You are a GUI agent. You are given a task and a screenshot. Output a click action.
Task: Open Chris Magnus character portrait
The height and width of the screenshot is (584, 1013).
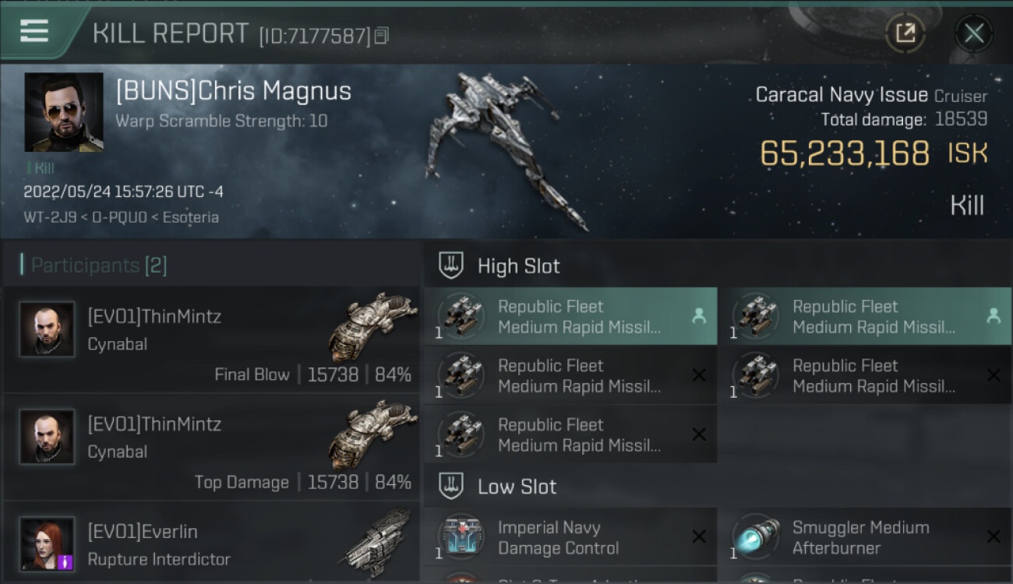(x=64, y=112)
